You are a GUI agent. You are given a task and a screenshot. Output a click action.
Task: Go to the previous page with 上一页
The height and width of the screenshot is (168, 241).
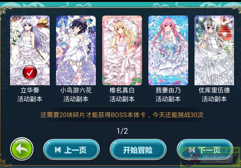(71, 150)
